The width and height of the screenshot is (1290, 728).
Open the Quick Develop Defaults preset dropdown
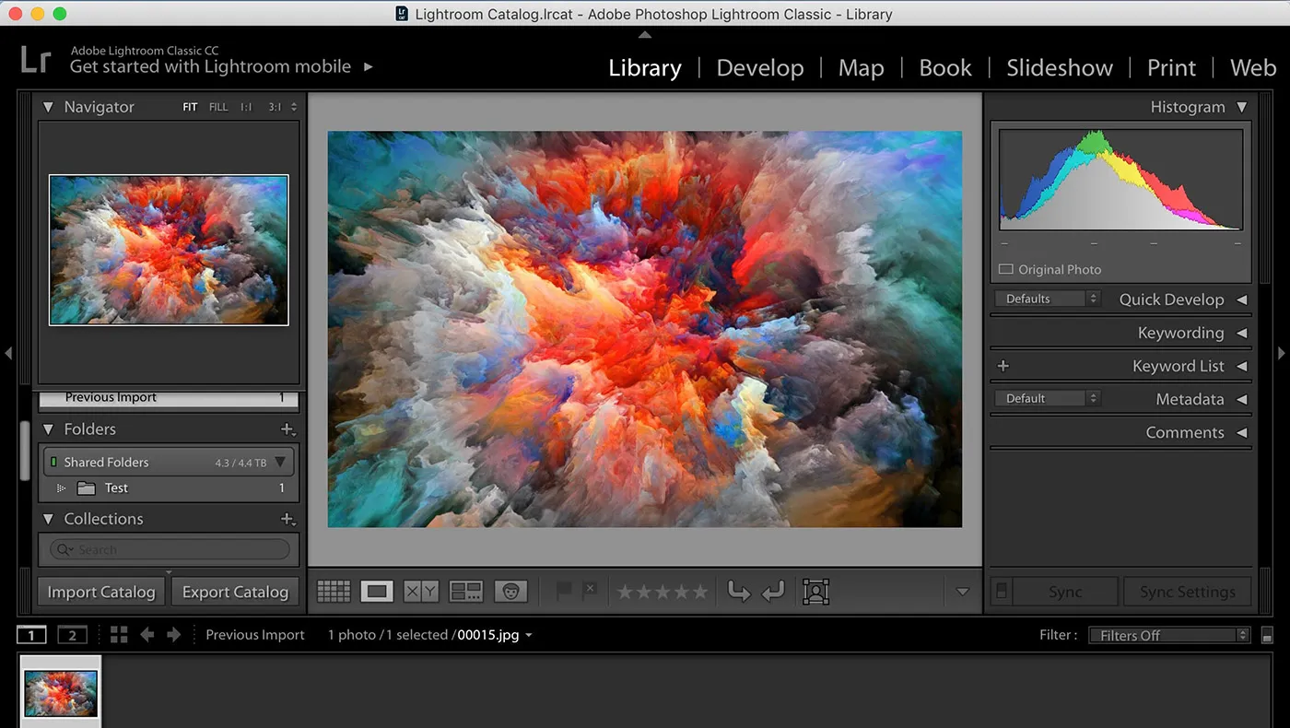pyautogui.click(x=1047, y=299)
